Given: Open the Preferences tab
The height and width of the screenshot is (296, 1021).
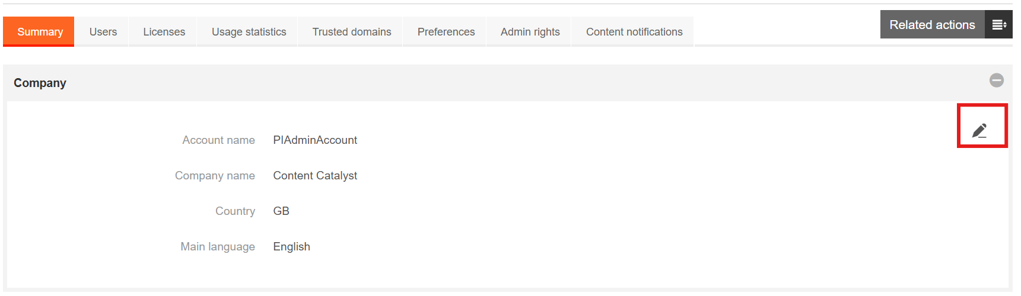Looking at the screenshot, I should click(446, 32).
